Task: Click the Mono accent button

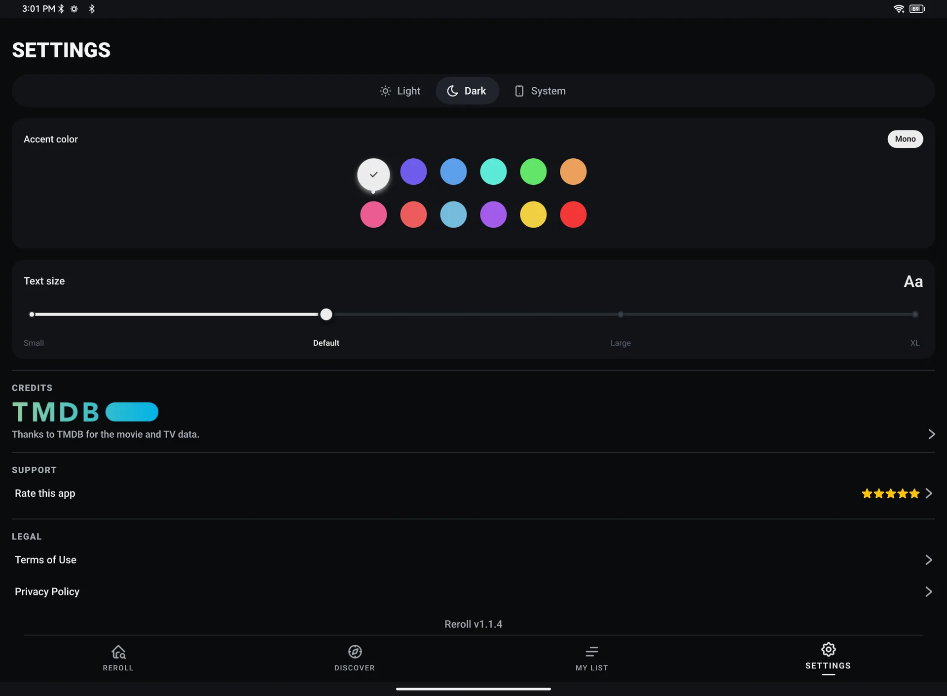Action: pos(905,139)
